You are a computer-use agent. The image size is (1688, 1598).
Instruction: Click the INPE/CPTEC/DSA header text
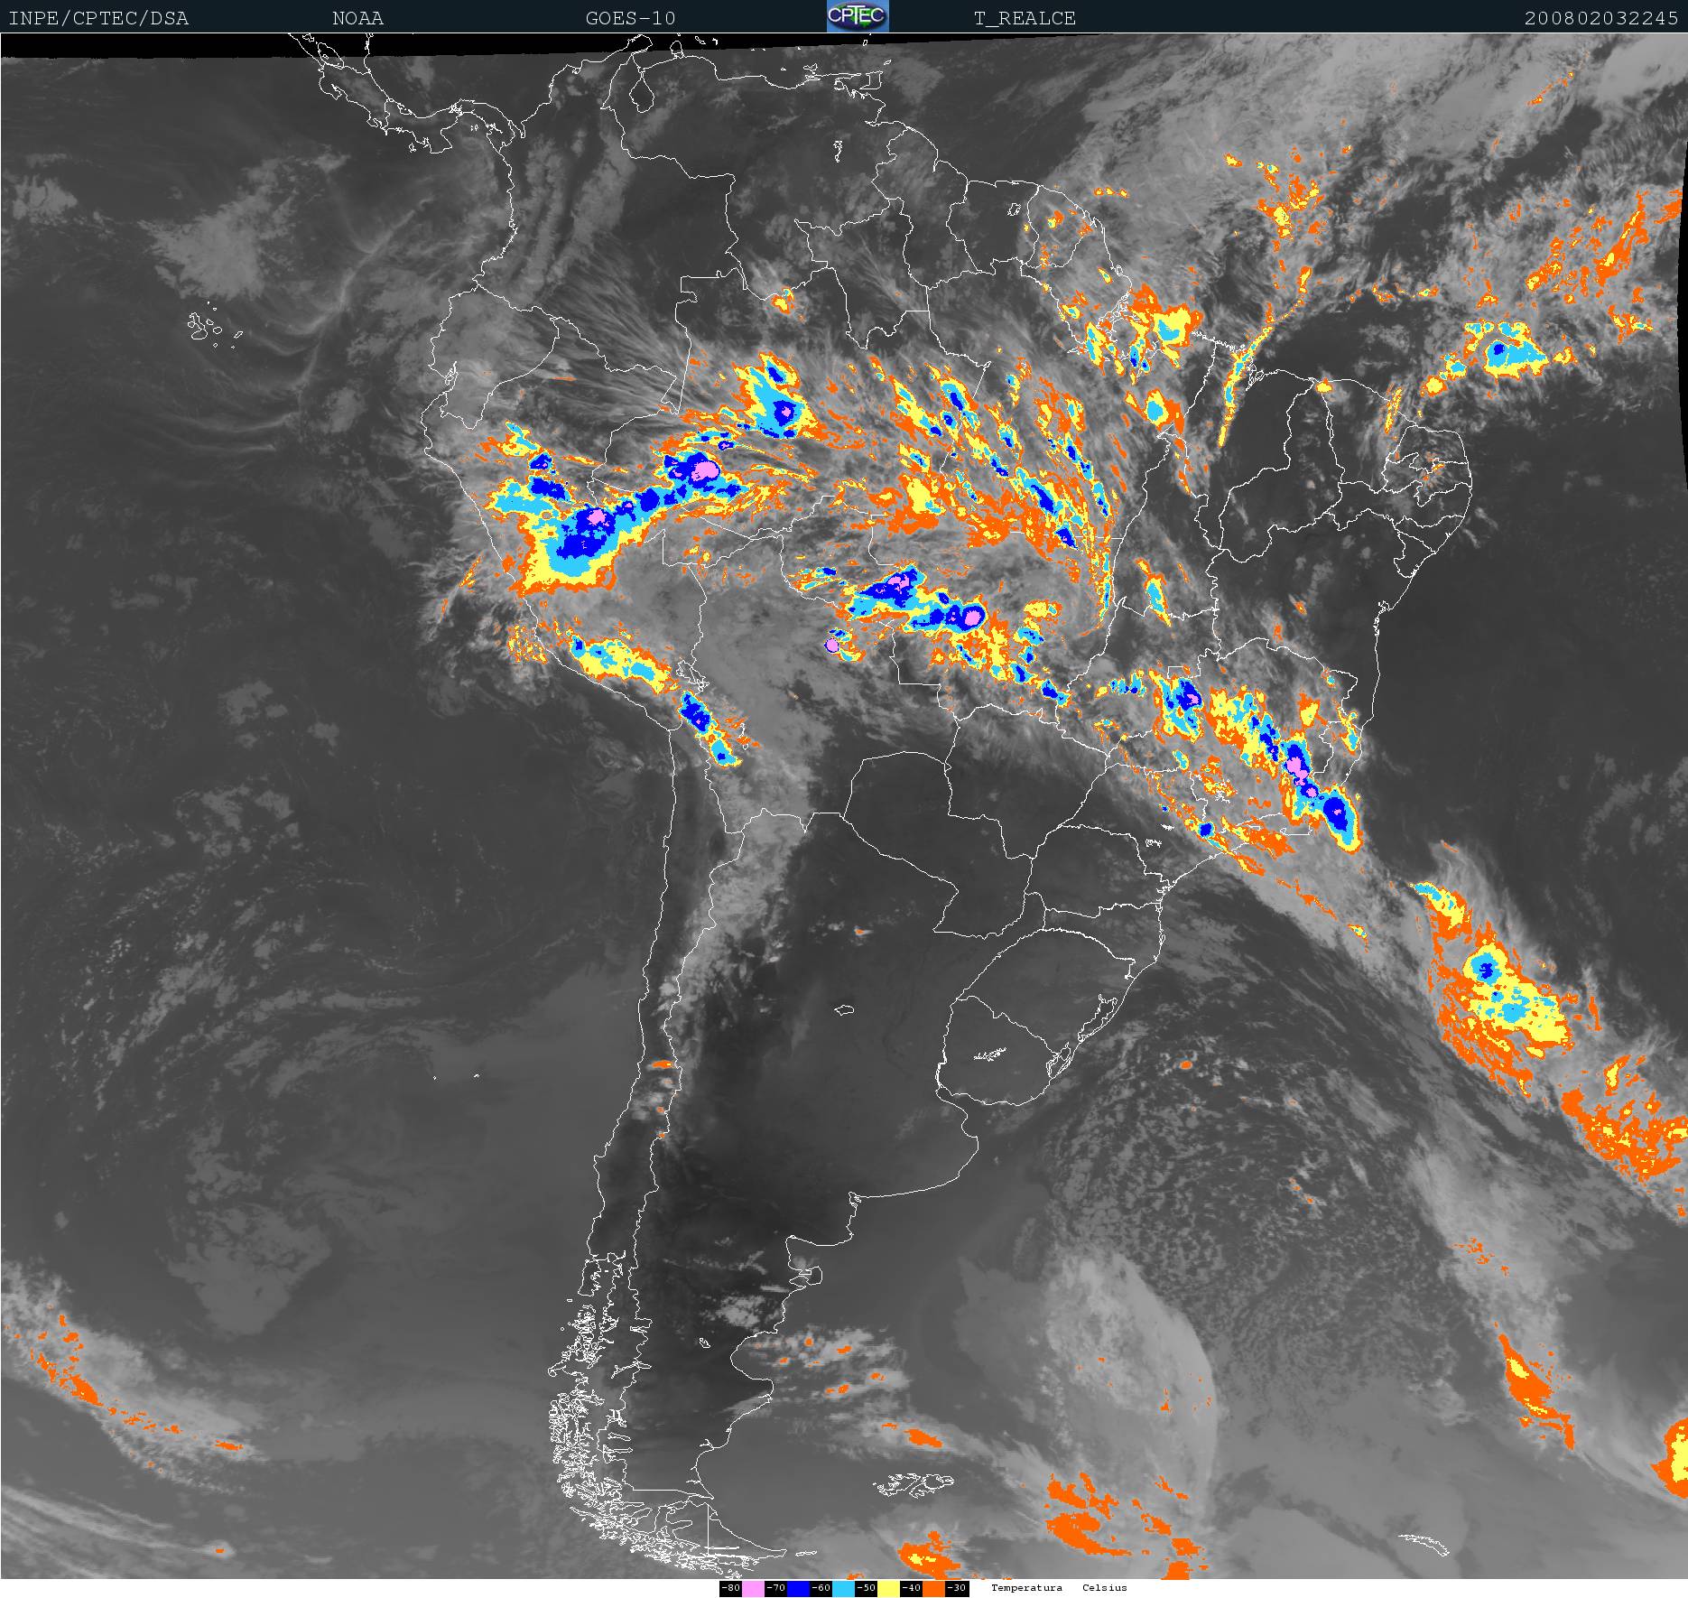[x=98, y=18]
